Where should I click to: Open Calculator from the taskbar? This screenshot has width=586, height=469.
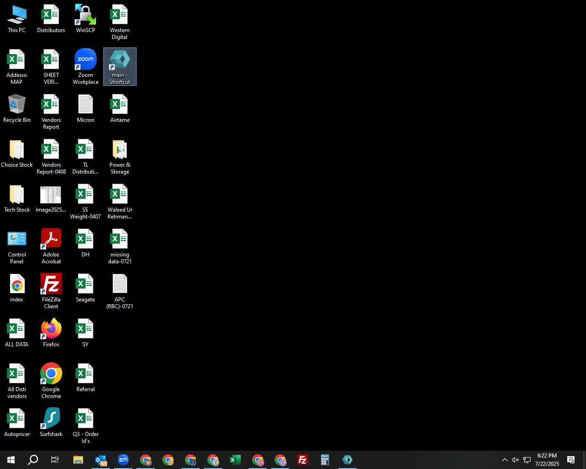click(x=325, y=460)
